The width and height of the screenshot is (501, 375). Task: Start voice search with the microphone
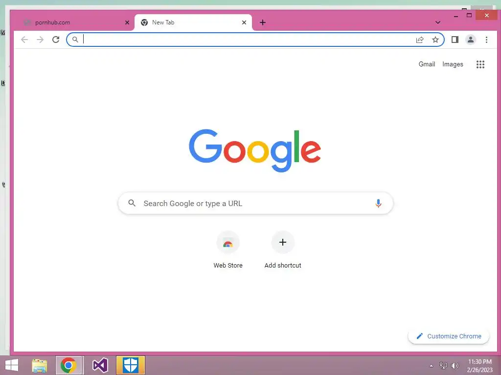pyautogui.click(x=378, y=203)
